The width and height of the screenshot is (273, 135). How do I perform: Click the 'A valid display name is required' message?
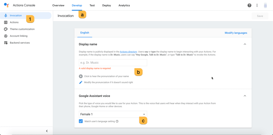pyautogui.click(x=95, y=68)
